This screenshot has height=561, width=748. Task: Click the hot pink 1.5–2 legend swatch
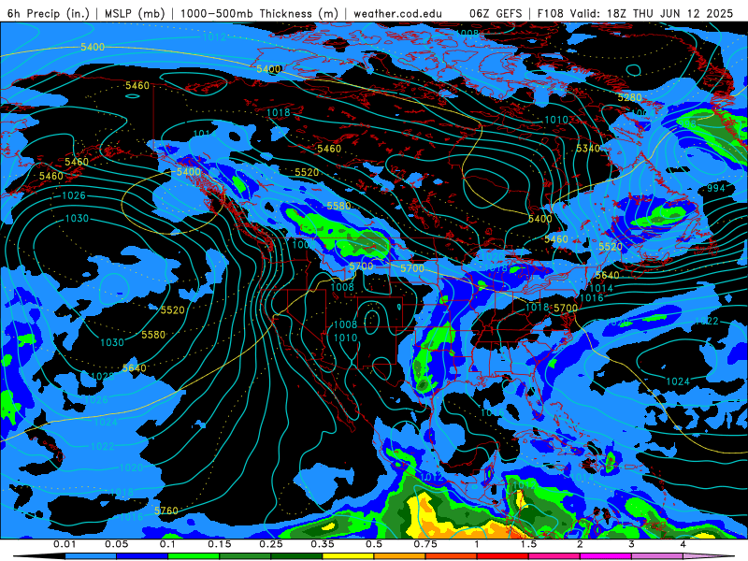tap(554, 556)
